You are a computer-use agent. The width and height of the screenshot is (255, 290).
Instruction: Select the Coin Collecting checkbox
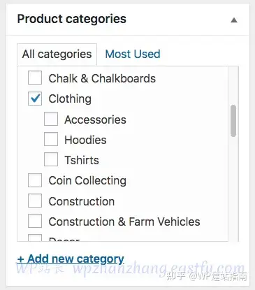(35, 180)
